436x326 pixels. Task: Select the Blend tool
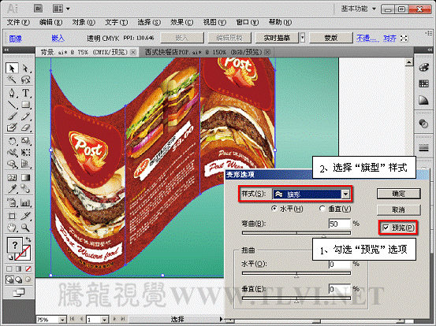(x=25, y=189)
